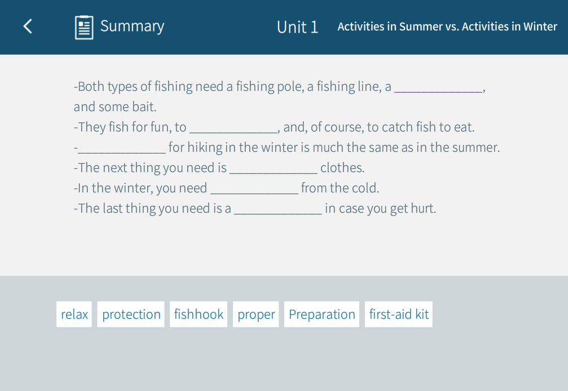568x391 pixels.
Task: Select the blank before 'for hiking in the winter'
Action: tap(122, 148)
